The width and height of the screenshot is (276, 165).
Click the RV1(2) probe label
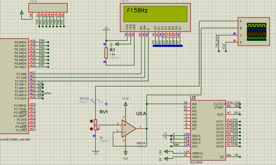(84, 99)
